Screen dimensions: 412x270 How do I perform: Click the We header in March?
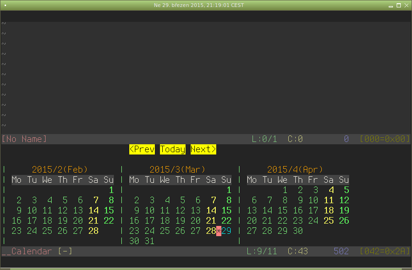click(x=165, y=180)
